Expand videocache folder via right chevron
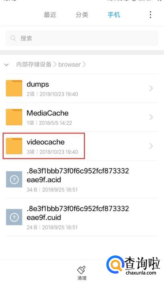Screen dimensions: 164x283 151,146
